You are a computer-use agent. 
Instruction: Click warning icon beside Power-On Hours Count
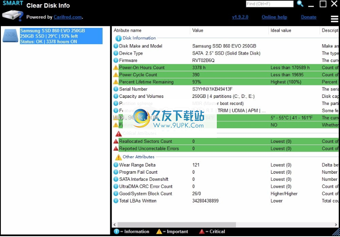(x=116, y=67)
